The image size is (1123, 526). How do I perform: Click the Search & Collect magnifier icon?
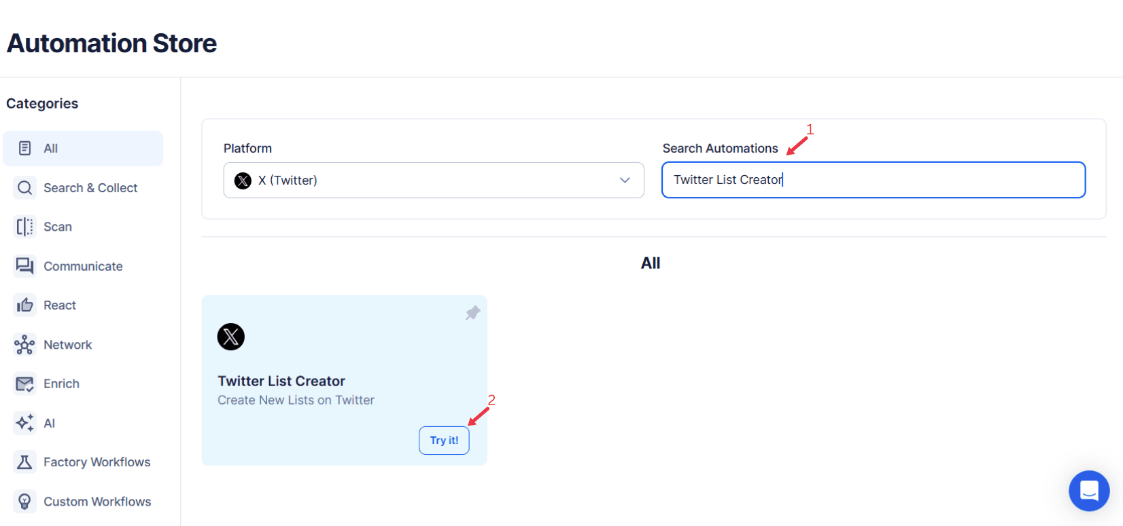click(24, 187)
